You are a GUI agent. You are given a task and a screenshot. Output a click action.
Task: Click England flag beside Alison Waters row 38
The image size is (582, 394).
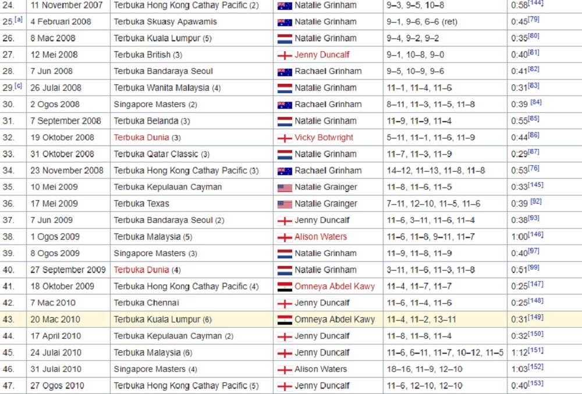pos(285,237)
